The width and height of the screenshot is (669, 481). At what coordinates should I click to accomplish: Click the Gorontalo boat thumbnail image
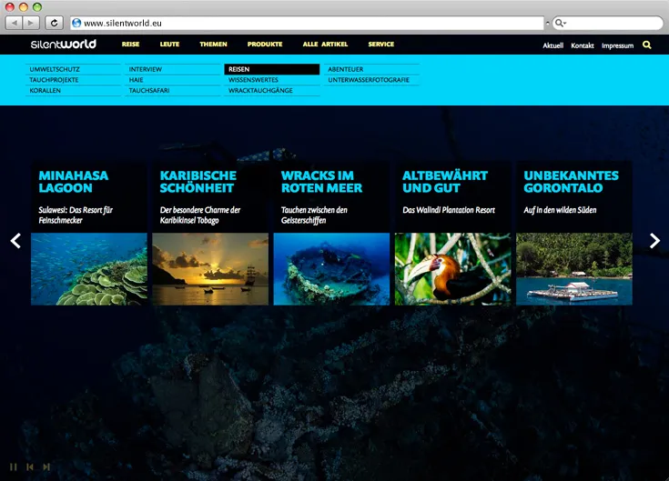click(574, 269)
